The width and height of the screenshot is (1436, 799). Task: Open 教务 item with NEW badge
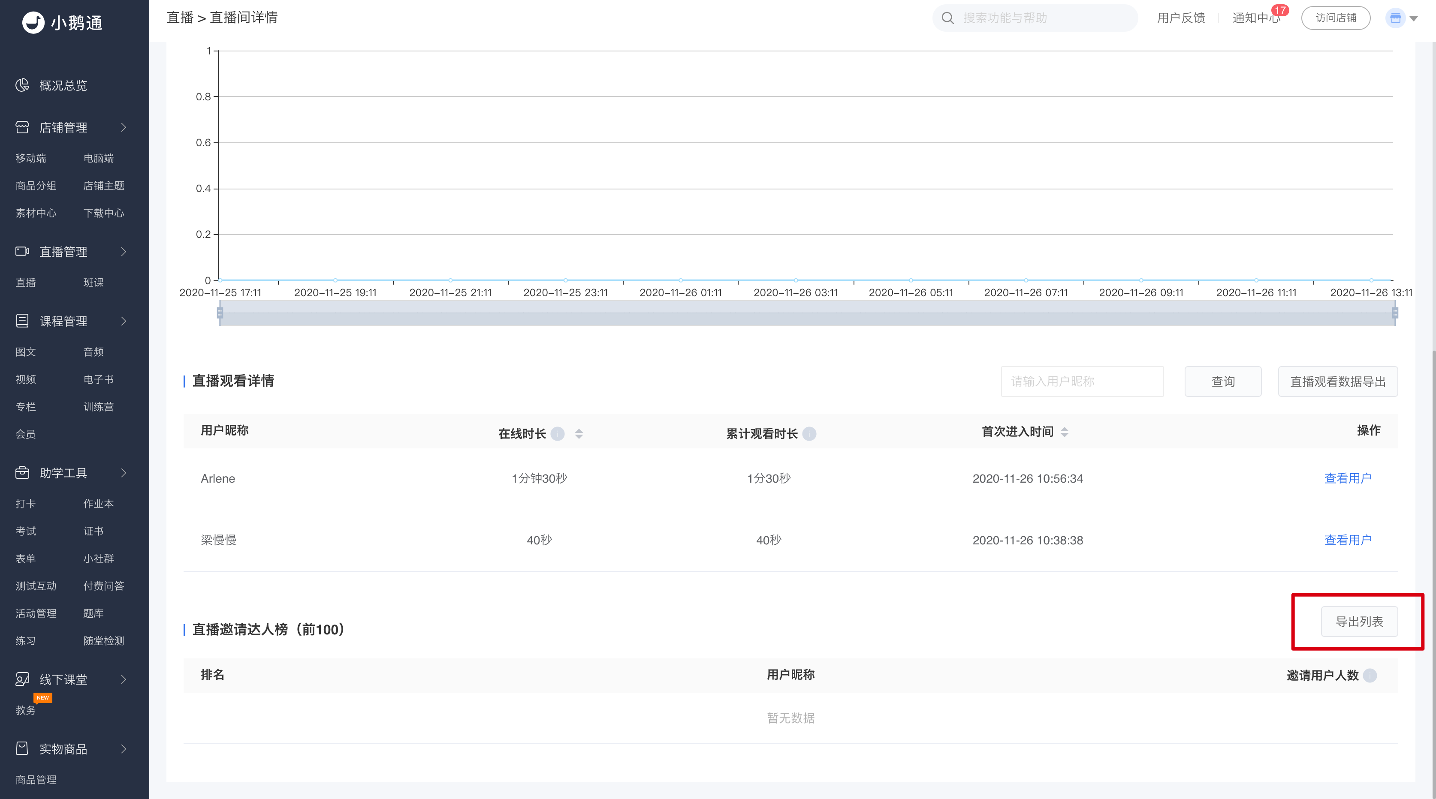26,710
